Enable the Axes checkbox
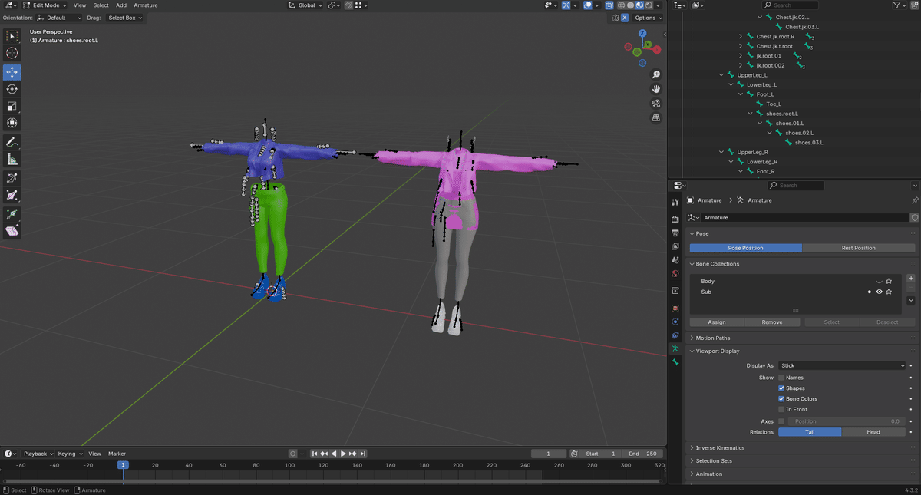Viewport: 921px width, 495px height. (781, 421)
